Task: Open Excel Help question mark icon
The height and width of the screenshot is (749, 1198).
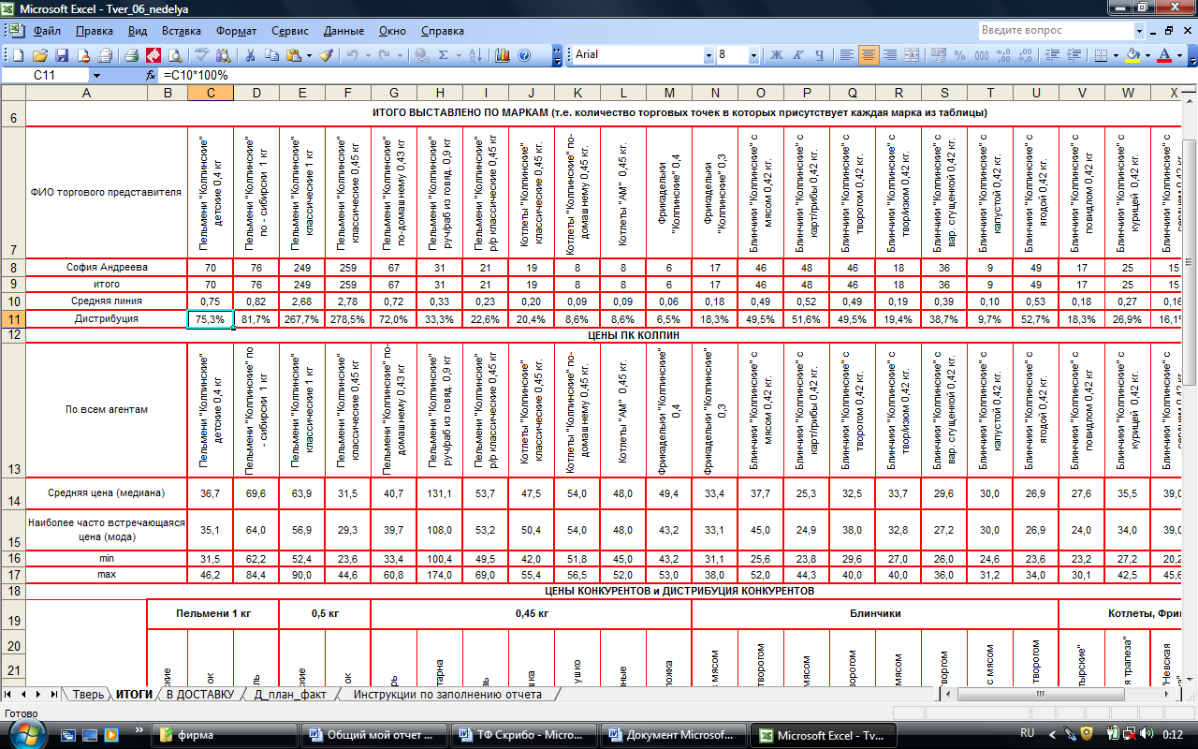Action: pos(523,55)
